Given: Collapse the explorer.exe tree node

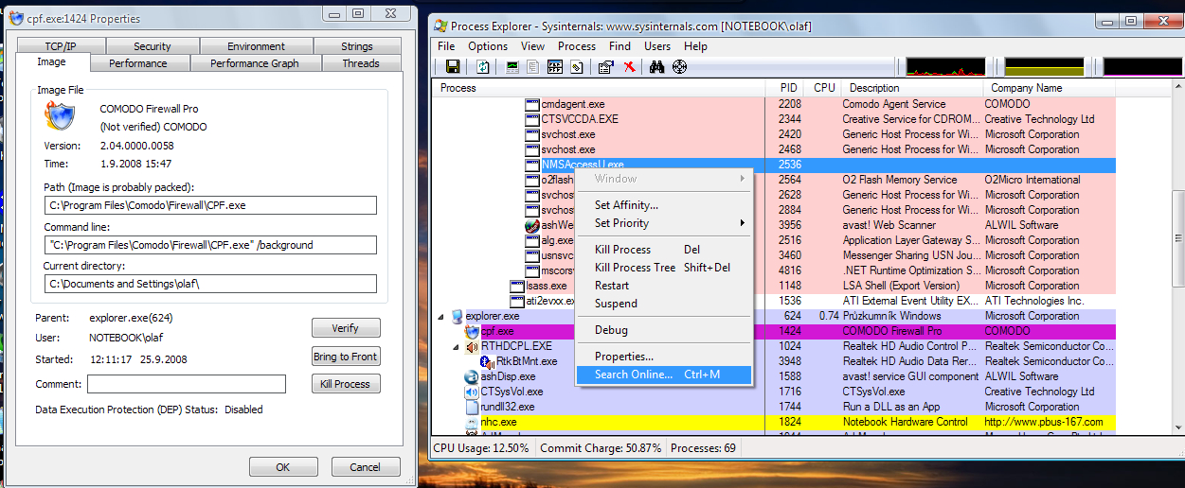Looking at the screenshot, I should pyautogui.click(x=442, y=316).
